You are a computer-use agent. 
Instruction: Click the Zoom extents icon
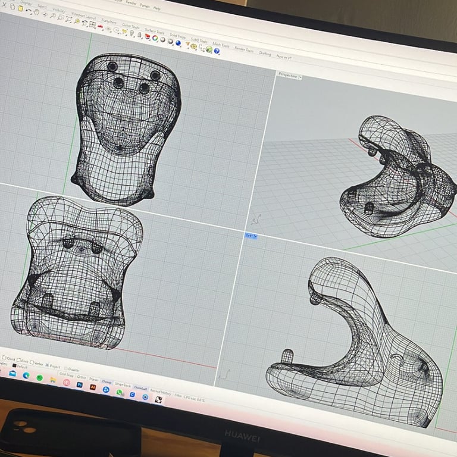click(69, 19)
